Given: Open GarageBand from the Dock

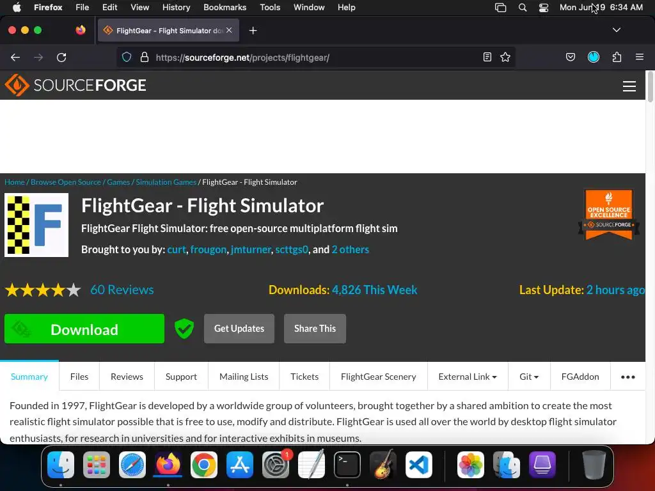Looking at the screenshot, I should click(x=383, y=464).
